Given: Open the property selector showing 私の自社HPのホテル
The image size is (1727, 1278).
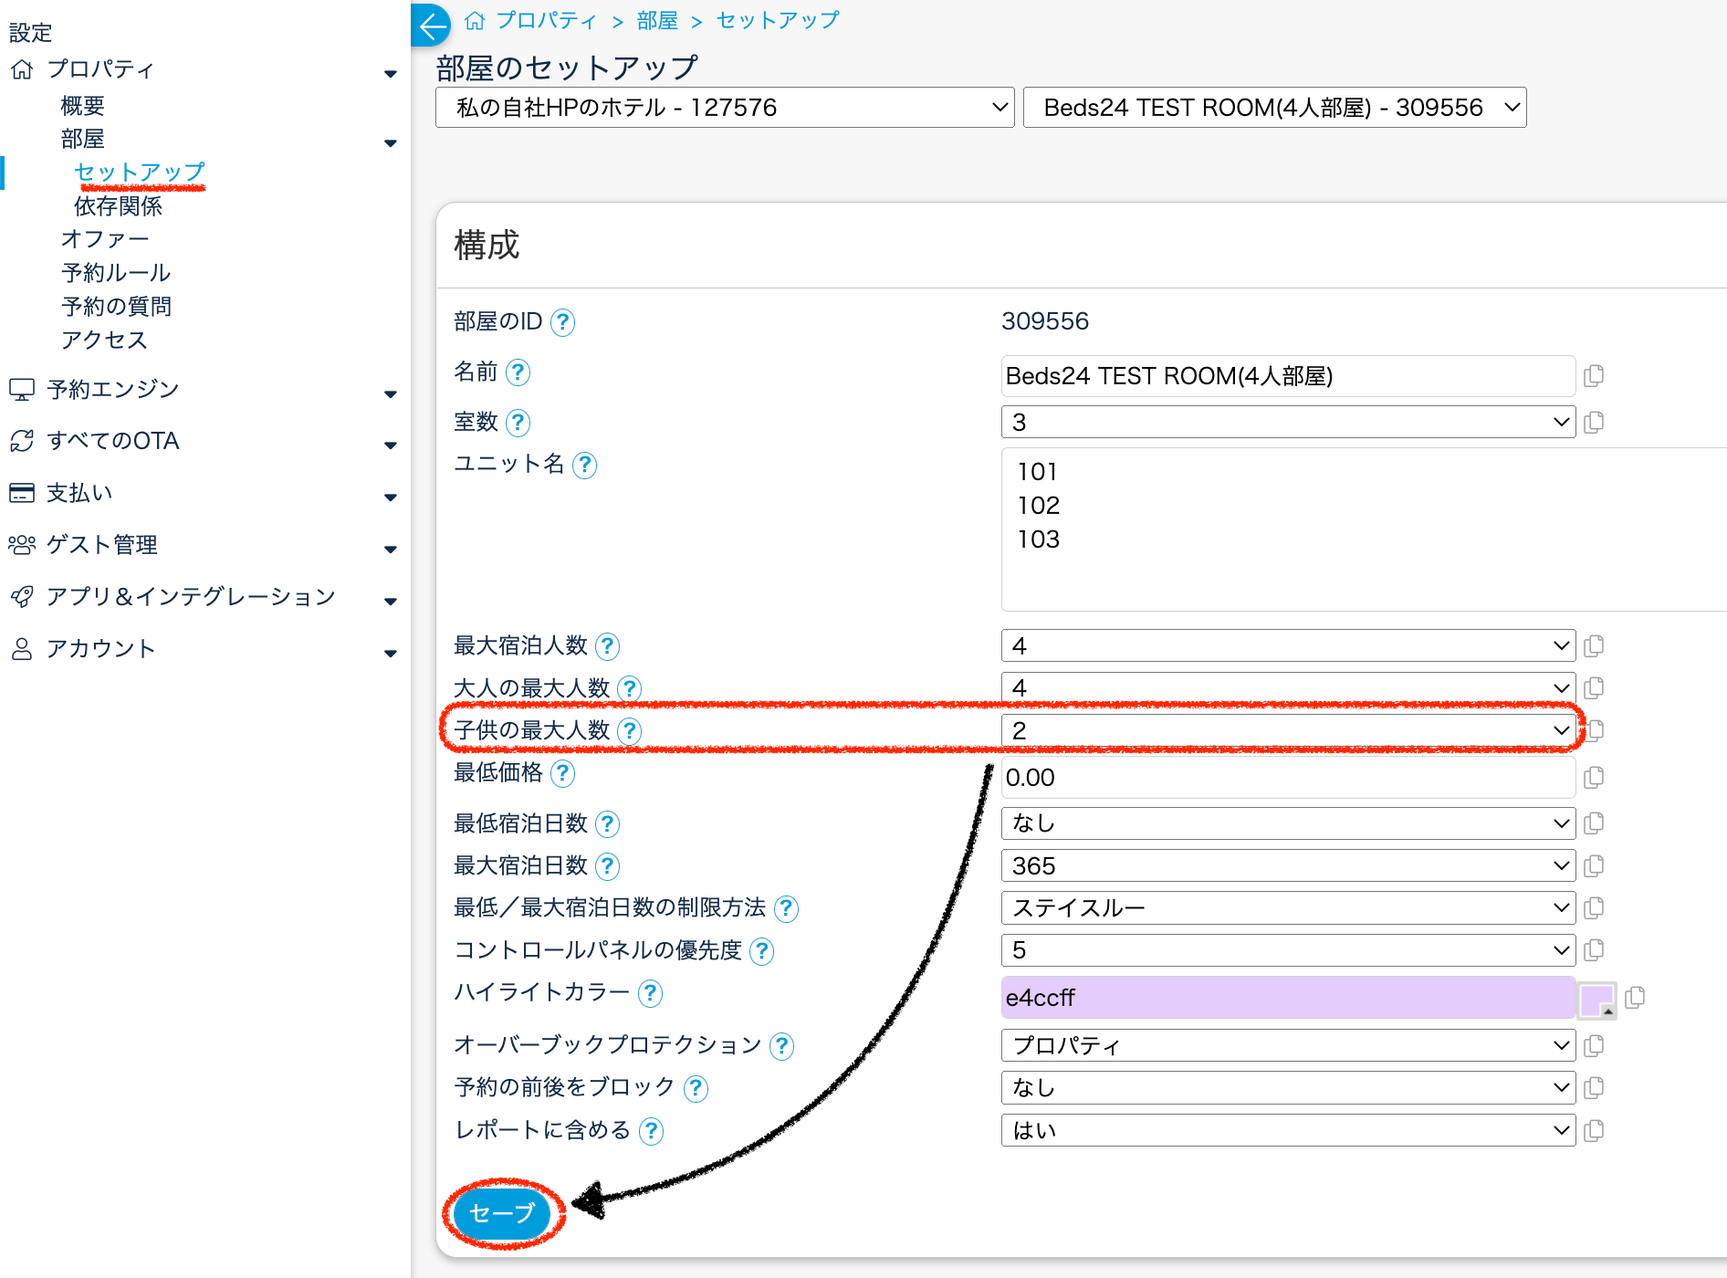Looking at the screenshot, I should pos(725,107).
